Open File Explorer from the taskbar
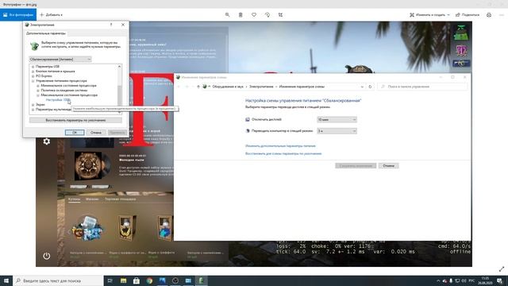This screenshot has width=508, height=286. point(124,280)
